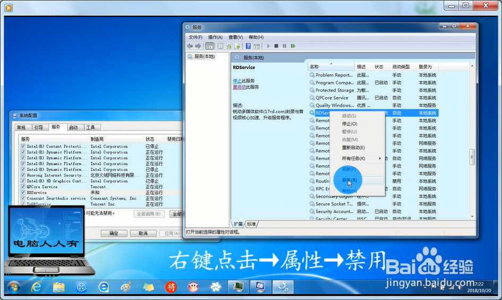Sort services by 登录为 column header
The height and width of the screenshot is (300, 502).
click(427, 66)
